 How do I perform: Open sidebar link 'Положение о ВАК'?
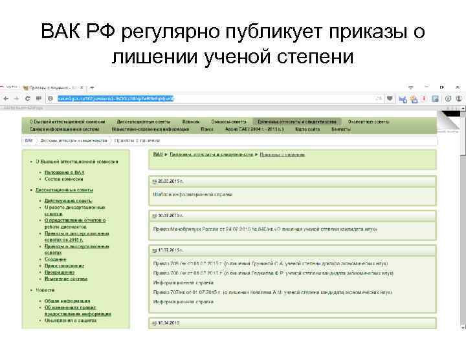65,173
